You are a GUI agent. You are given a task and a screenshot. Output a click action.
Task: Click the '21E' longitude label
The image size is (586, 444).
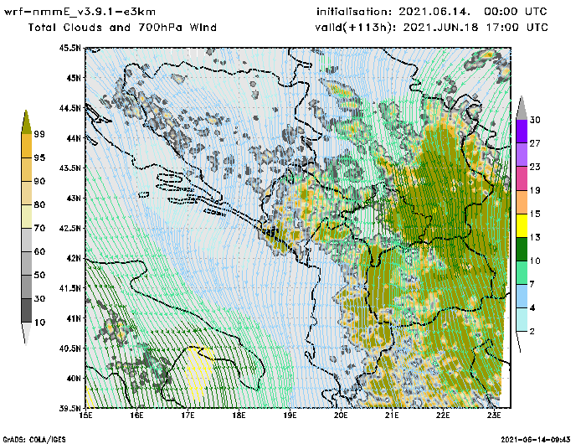pos(392,416)
